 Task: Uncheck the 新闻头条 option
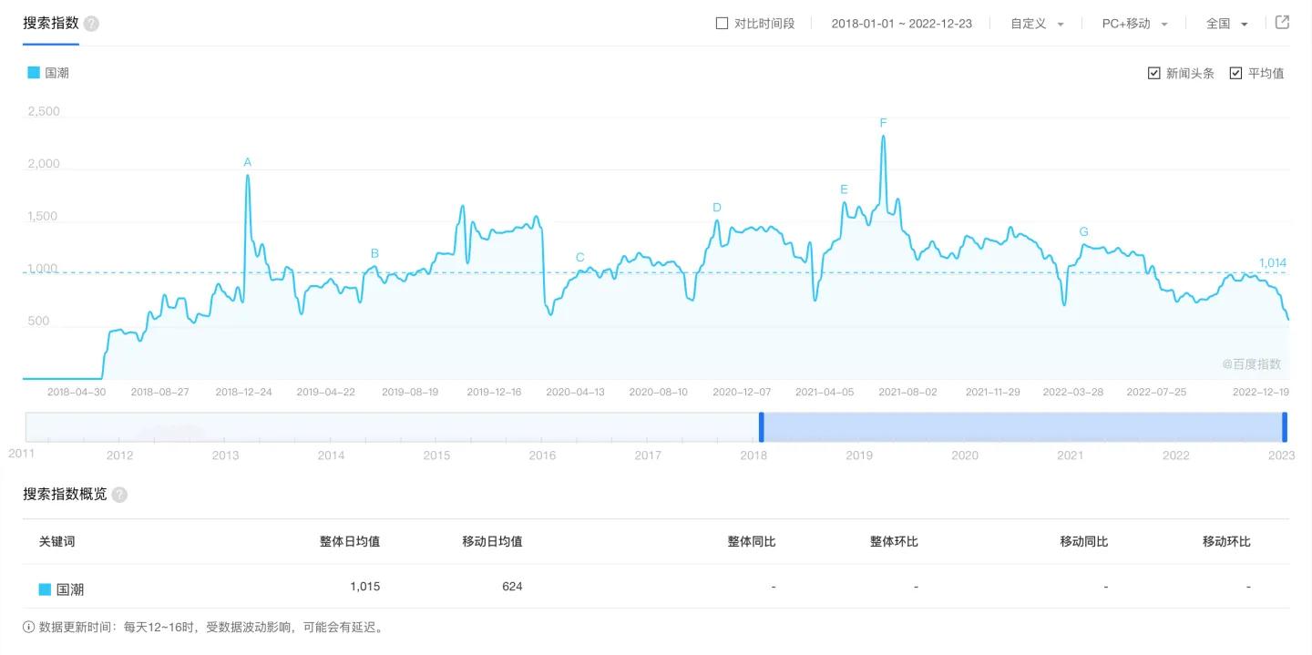pos(1153,72)
